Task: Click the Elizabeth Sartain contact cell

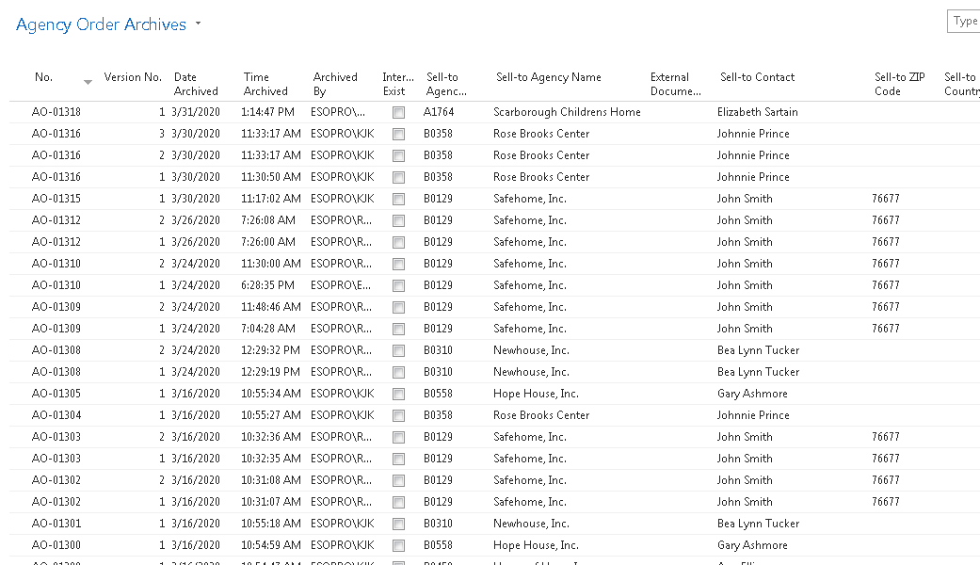Action: pyautogui.click(x=757, y=112)
